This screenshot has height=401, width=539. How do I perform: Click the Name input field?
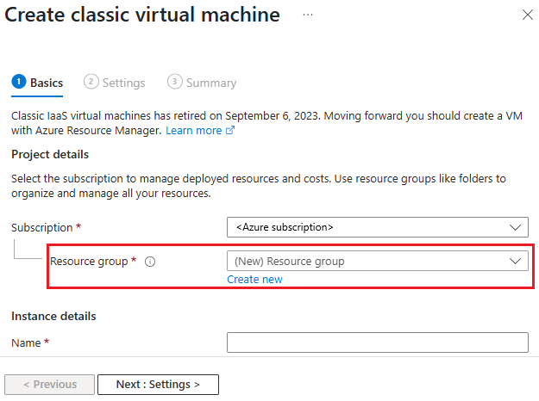coord(377,342)
